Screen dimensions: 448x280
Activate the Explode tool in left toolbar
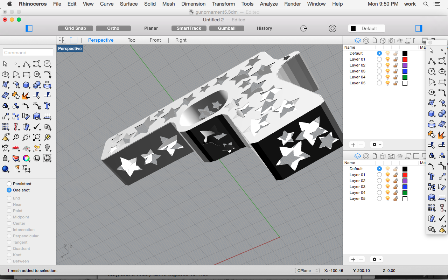26,95
